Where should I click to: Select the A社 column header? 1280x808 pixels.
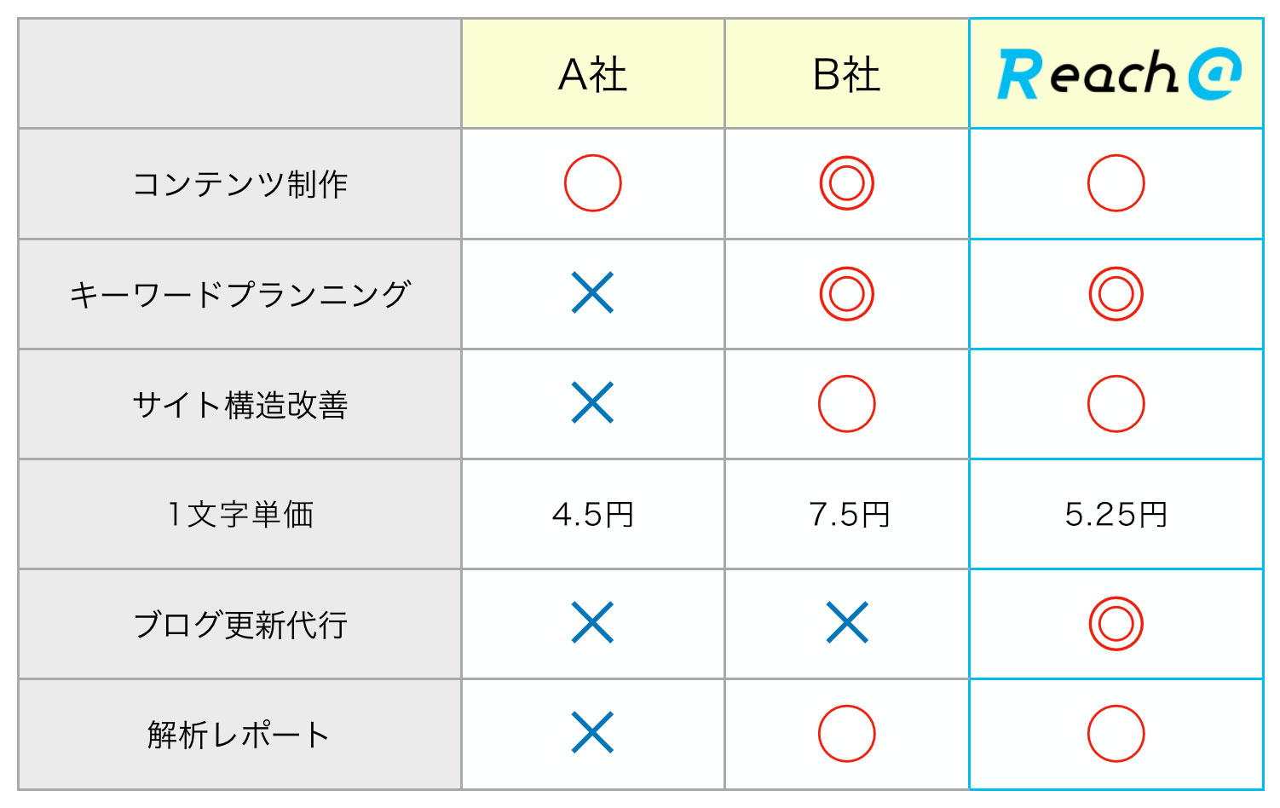(x=593, y=74)
